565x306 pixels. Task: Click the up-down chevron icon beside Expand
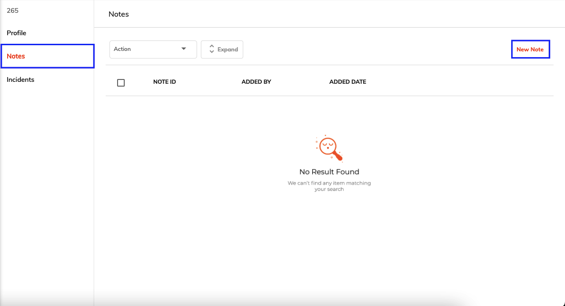tap(211, 49)
